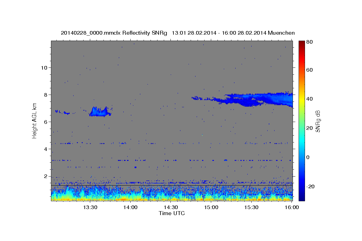Click the 'Time UTC' axis label
This screenshot has height=241, width=362.
172,213
